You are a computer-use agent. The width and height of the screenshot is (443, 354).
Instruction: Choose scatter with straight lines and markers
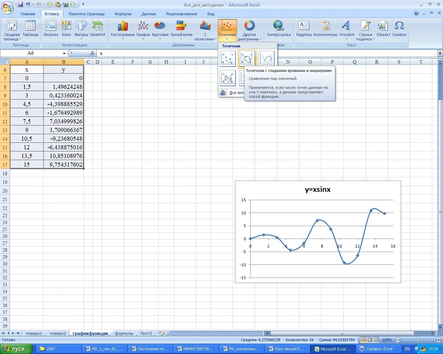[228, 78]
